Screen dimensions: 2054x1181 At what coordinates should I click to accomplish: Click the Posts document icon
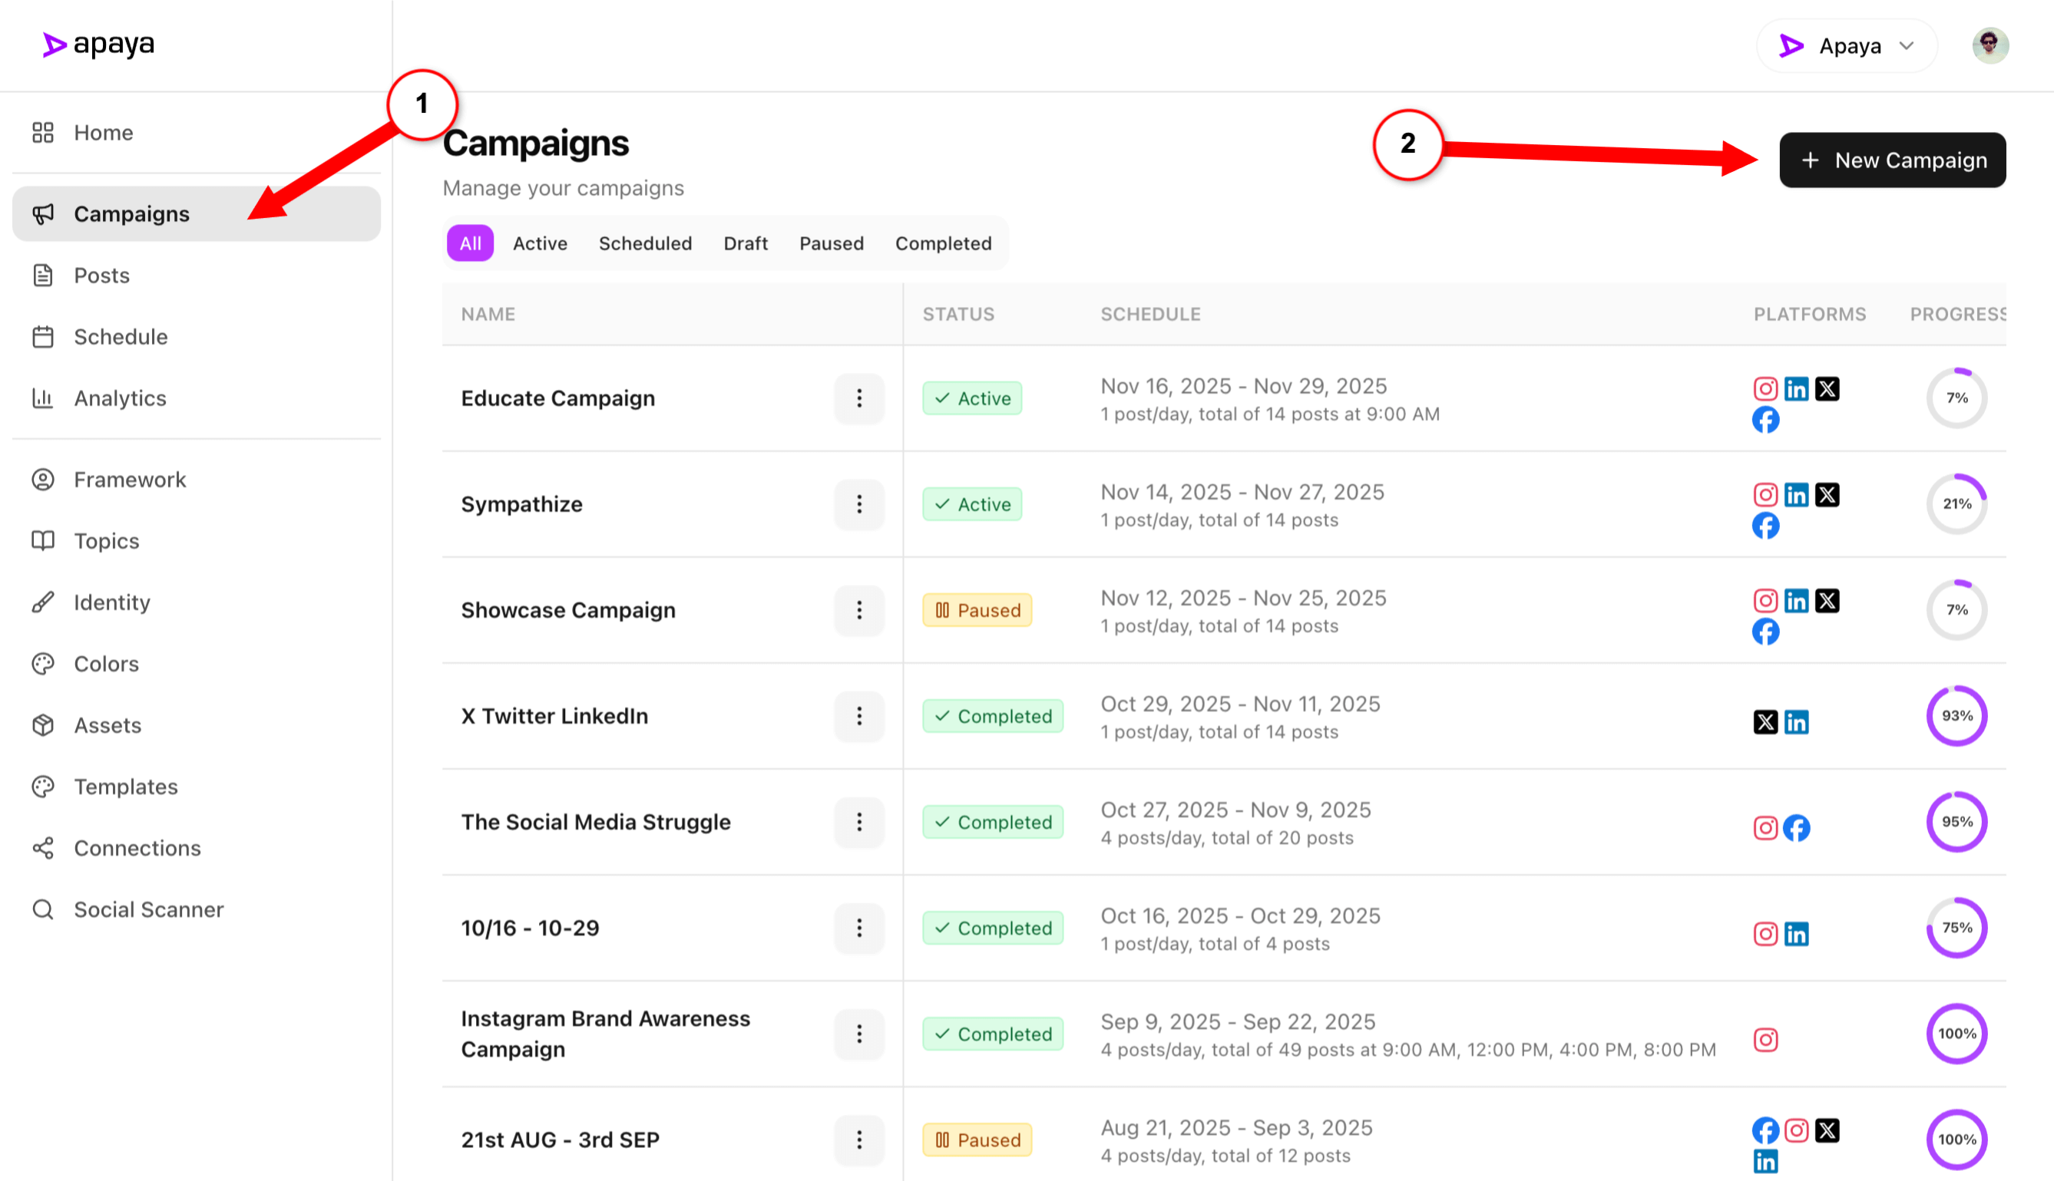(x=43, y=275)
